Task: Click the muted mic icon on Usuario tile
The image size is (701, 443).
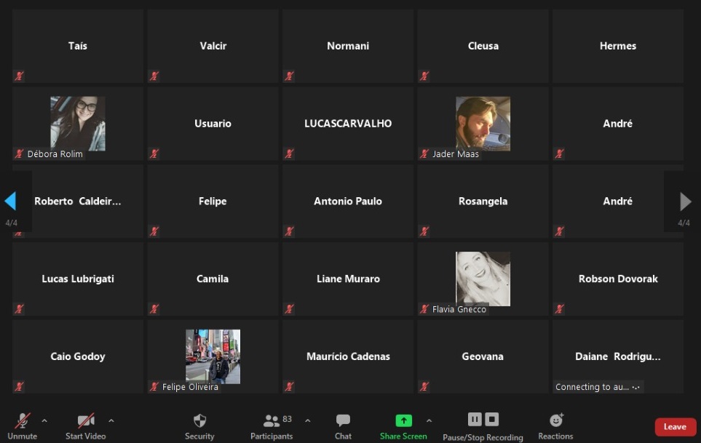Action: point(154,153)
